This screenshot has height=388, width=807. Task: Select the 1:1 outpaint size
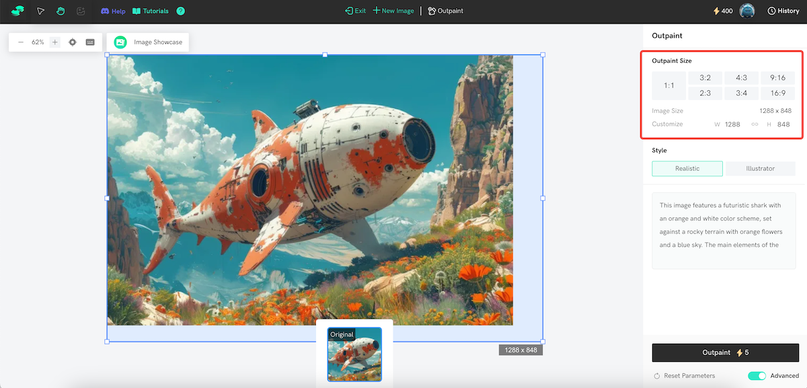pyautogui.click(x=669, y=85)
